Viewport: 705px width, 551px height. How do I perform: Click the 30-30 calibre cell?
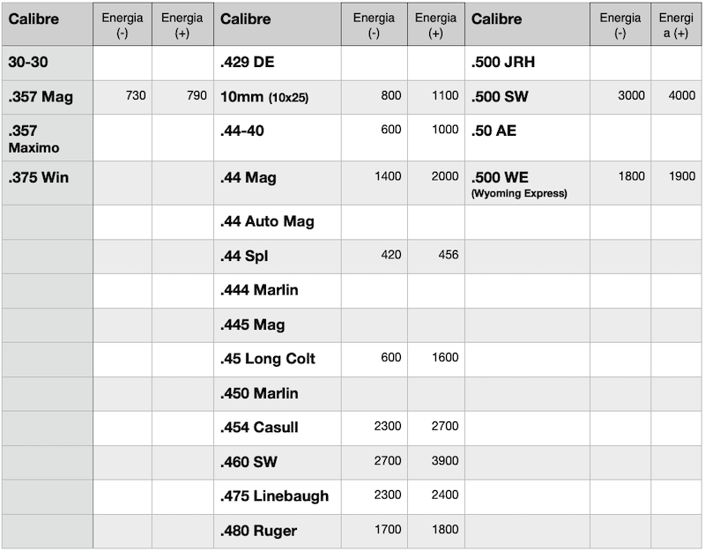(x=28, y=63)
